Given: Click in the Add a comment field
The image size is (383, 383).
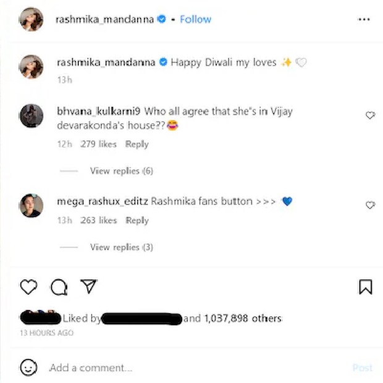Looking at the screenshot, I should [x=185, y=368].
